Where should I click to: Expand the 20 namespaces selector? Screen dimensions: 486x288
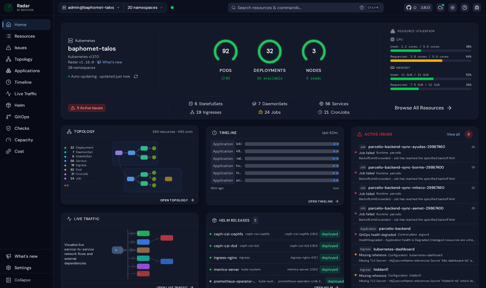pos(145,8)
